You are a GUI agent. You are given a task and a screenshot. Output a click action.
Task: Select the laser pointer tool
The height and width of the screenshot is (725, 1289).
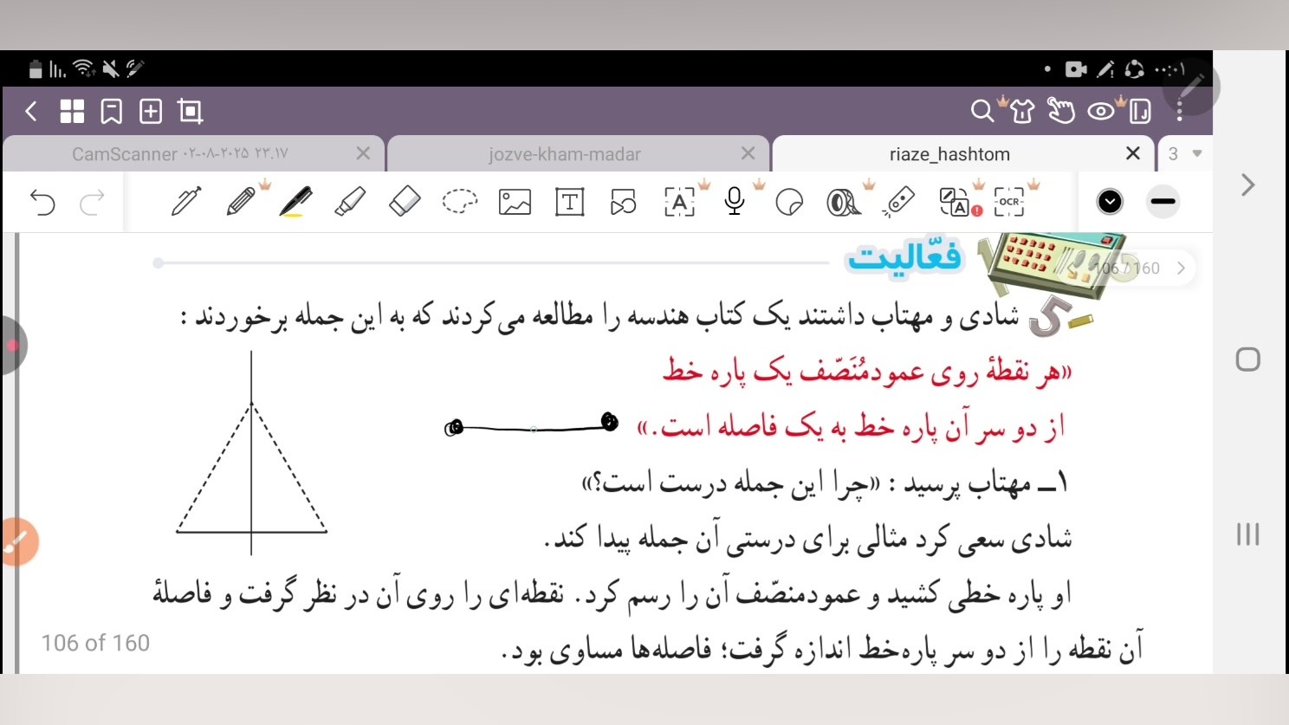click(x=898, y=202)
